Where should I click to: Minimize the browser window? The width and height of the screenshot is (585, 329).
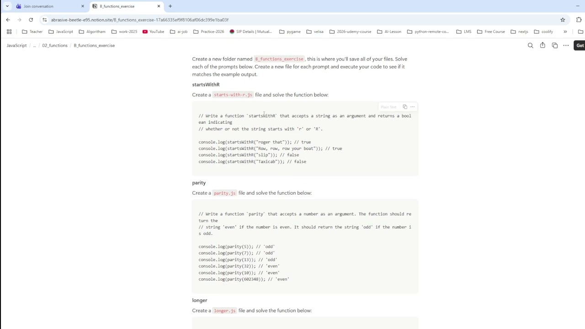[578, 6]
